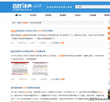Click the comment icon 评论0
This screenshot has width=110, height=102.
[x=31, y=79]
